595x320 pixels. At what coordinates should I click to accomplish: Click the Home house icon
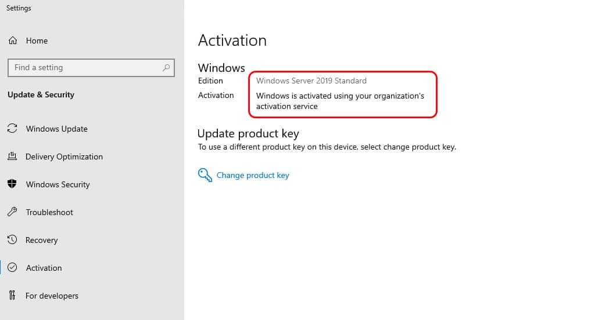(x=13, y=41)
